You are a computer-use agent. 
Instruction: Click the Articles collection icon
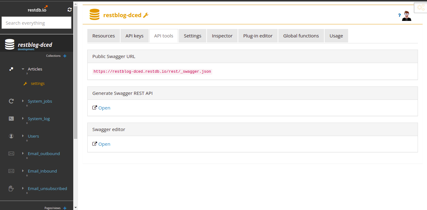pos(11,69)
